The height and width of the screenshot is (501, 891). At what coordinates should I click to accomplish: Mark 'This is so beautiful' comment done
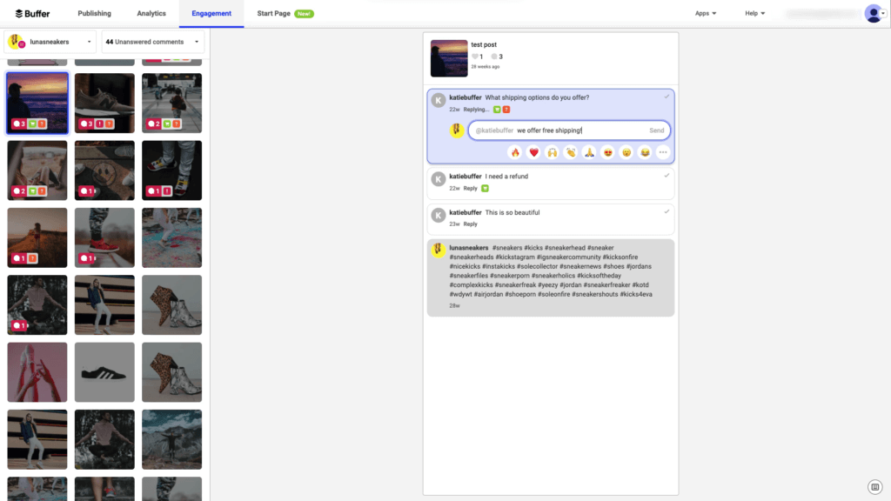tap(667, 211)
